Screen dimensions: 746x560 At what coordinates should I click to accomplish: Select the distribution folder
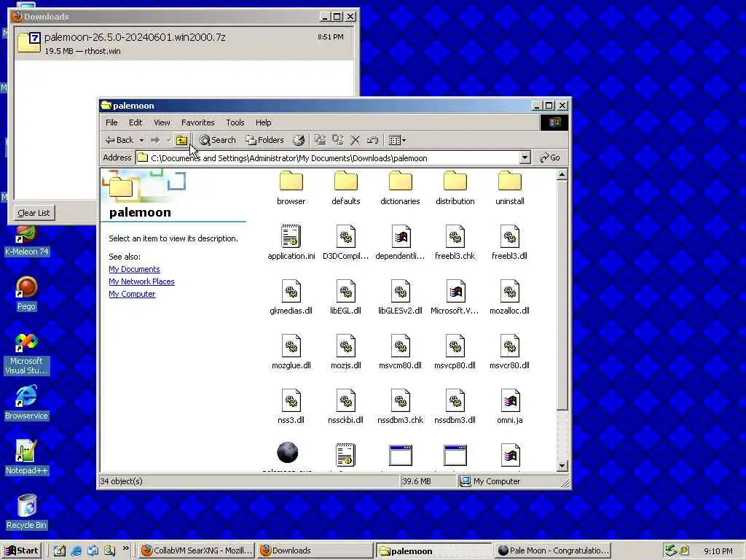(455, 188)
